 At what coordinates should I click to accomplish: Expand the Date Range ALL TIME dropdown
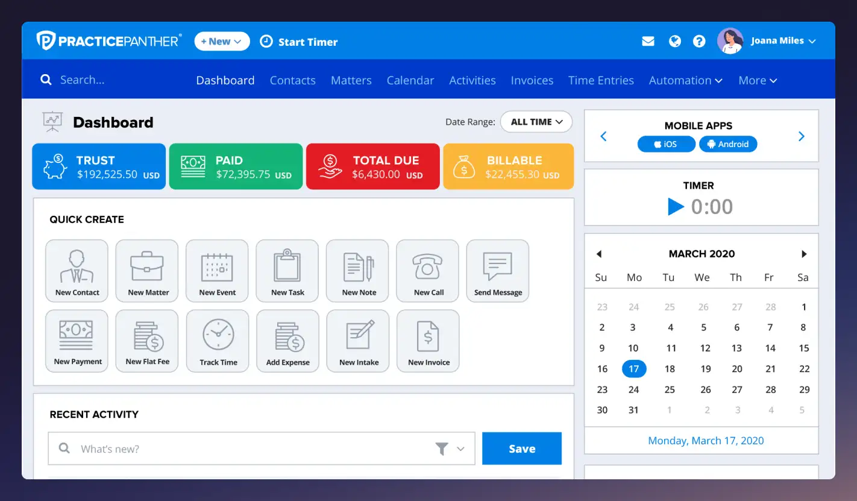(536, 121)
